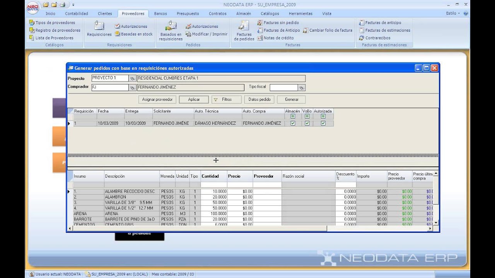The width and height of the screenshot is (495, 278).
Task: Click Precio cell for ALAMBRE RECOCIDO row
Action: pos(240,192)
